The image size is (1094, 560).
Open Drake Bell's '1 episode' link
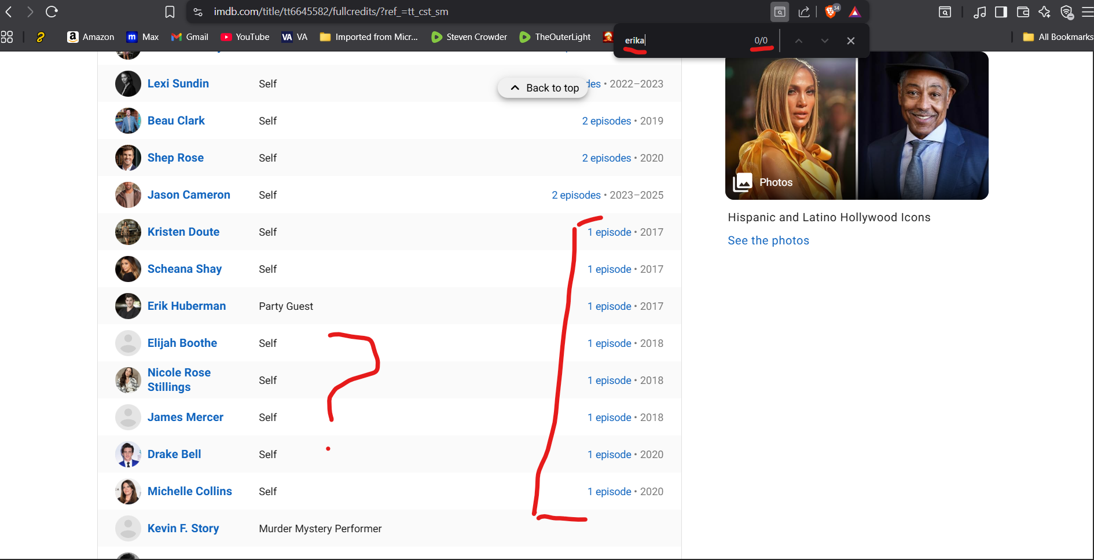point(610,455)
